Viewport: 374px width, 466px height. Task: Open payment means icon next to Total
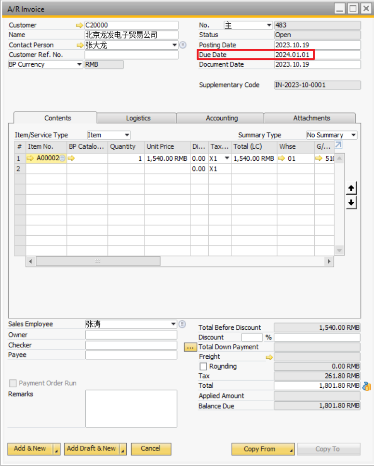click(x=367, y=386)
